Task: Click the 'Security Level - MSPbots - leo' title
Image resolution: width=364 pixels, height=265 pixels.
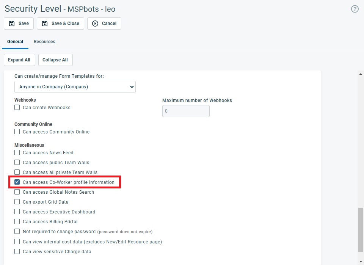Action: coord(60,9)
